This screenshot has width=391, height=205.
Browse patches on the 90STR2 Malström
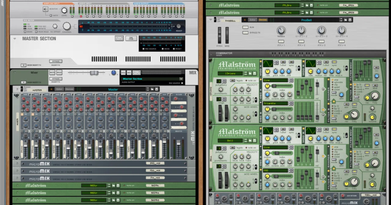[113, 193]
